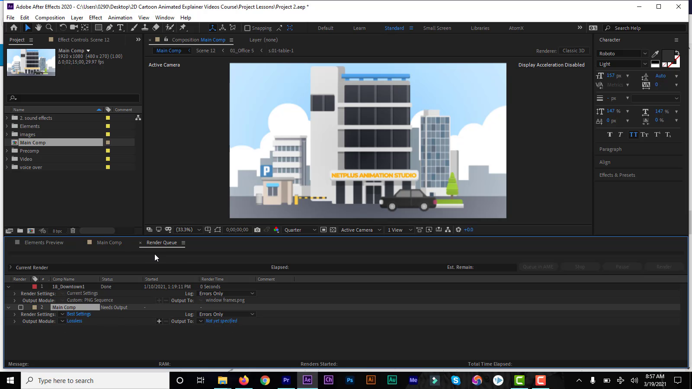This screenshot has height=389, width=692.
Task: Open the 33.3% magnification dropdown
Action: 188,230
